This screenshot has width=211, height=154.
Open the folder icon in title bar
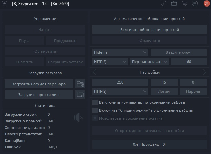[174, 4]
